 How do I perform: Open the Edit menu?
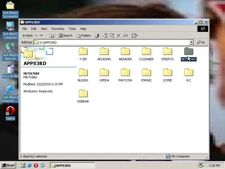pyautogui.click(x=34, y=29)
